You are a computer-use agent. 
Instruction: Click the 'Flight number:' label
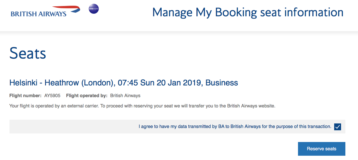26,96
